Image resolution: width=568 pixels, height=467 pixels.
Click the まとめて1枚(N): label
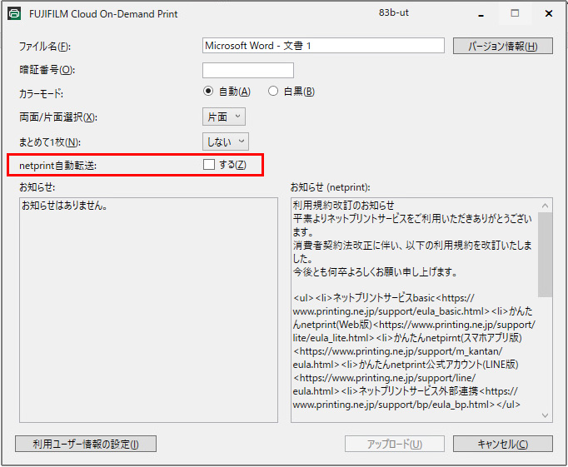point(50,142)
